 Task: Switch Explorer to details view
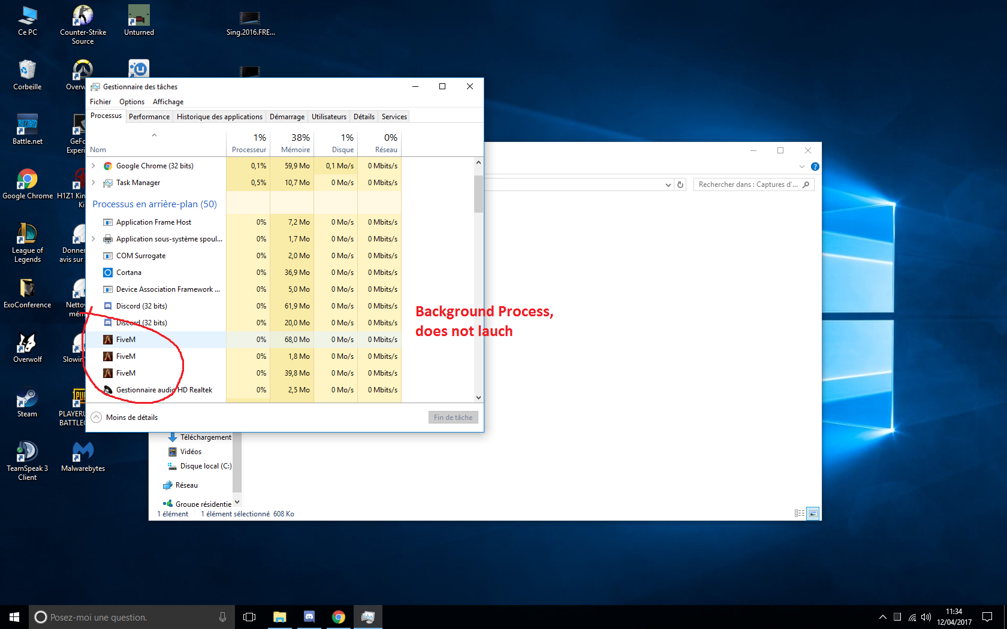click(x=799, y=513)
